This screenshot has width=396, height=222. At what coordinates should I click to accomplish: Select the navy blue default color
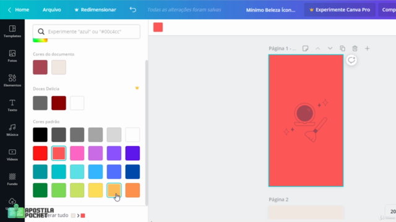(x=132, y=171)
